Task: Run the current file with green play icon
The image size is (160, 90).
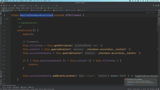Action: pos(28,5)
